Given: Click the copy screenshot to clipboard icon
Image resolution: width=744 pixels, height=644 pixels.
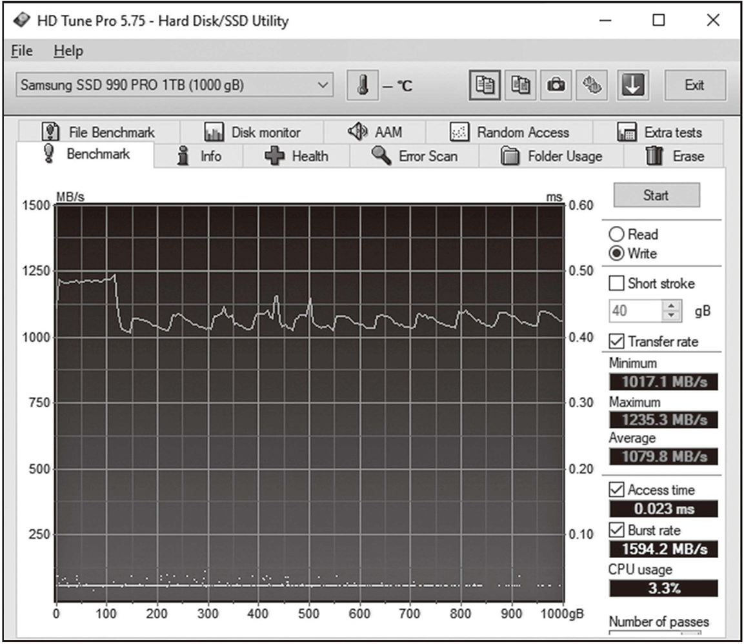Looking at the screenshot, I should (x=520, y=85).
